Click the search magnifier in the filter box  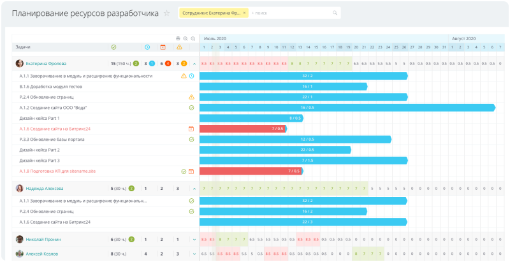click(335, 13)
